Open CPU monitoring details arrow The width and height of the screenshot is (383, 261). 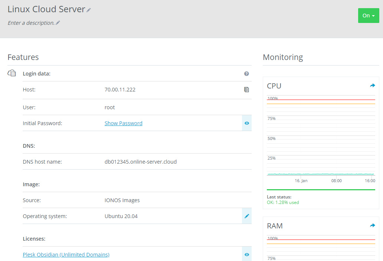pyautogui.click(x=372, y=86)
